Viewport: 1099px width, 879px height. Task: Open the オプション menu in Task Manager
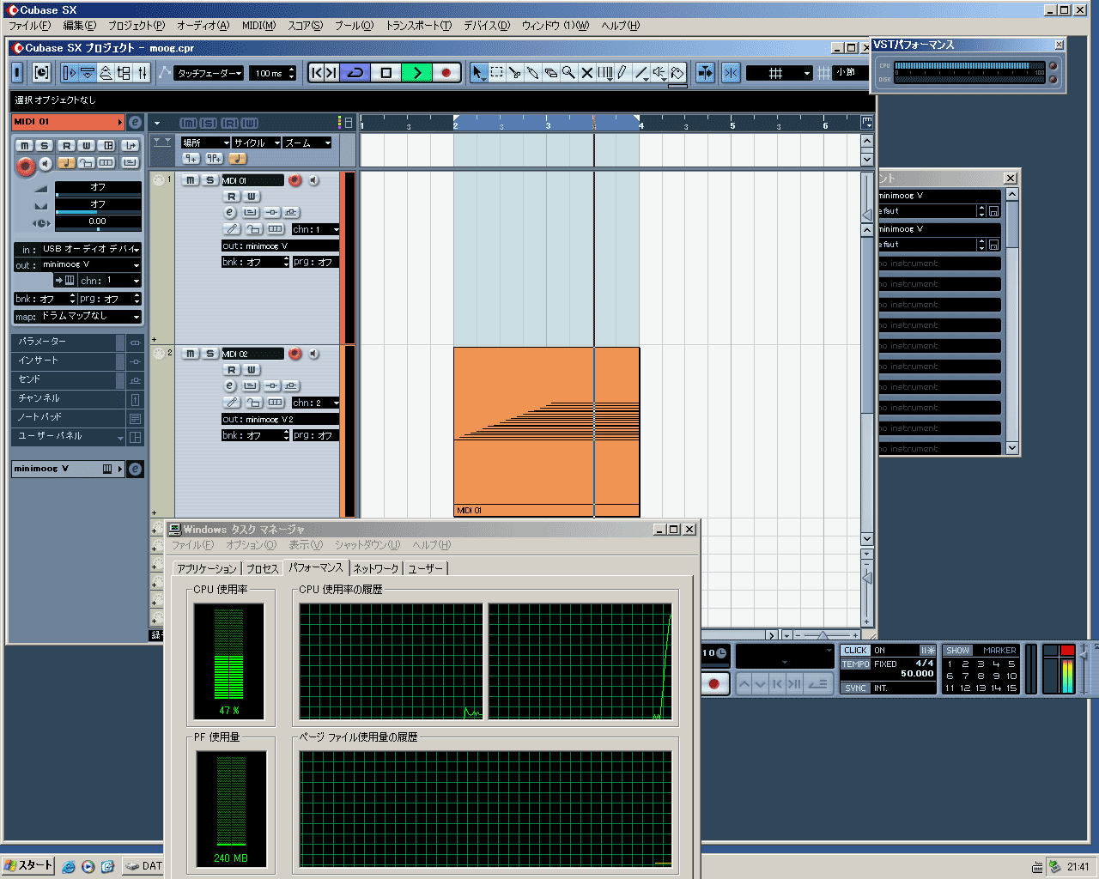251,545
